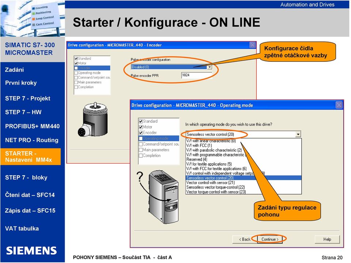Viewport: 351px width, 263px height.
Task: Click the operating mode combo box arrow
Action: coord(298,134)
